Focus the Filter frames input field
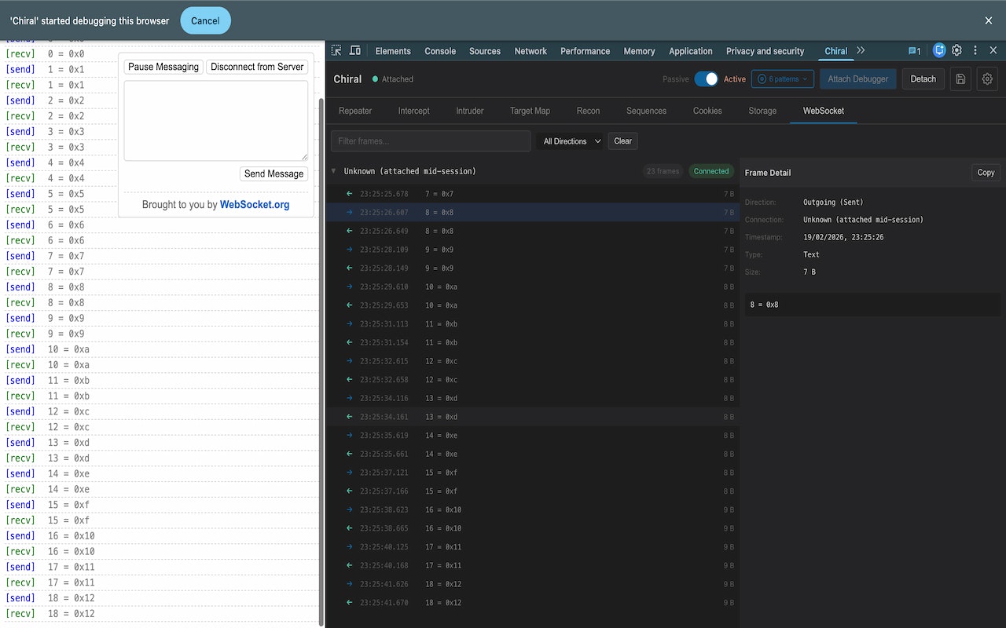Screen dimensions: 1006x628 431,141
